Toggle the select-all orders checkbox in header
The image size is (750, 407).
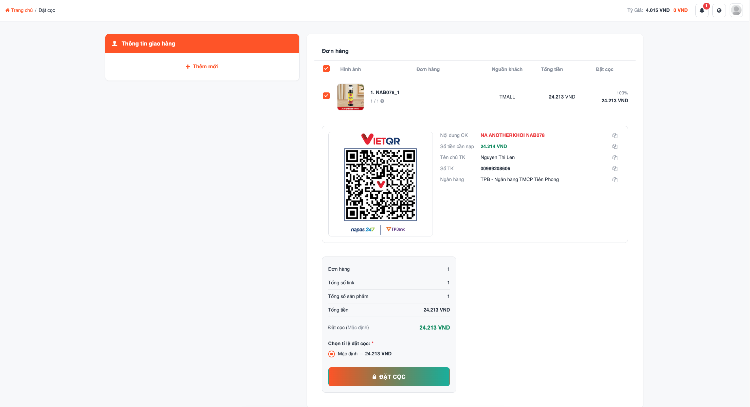tap(326, 69)
